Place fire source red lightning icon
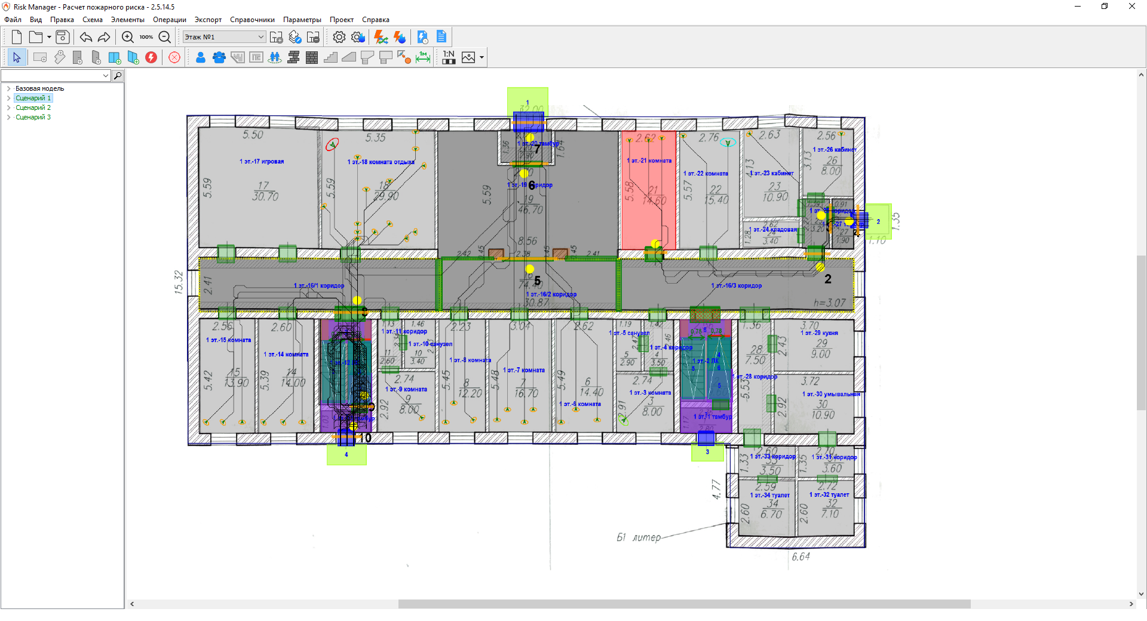The width and height of the screenshot is (1147, 621). click(151, 57)
